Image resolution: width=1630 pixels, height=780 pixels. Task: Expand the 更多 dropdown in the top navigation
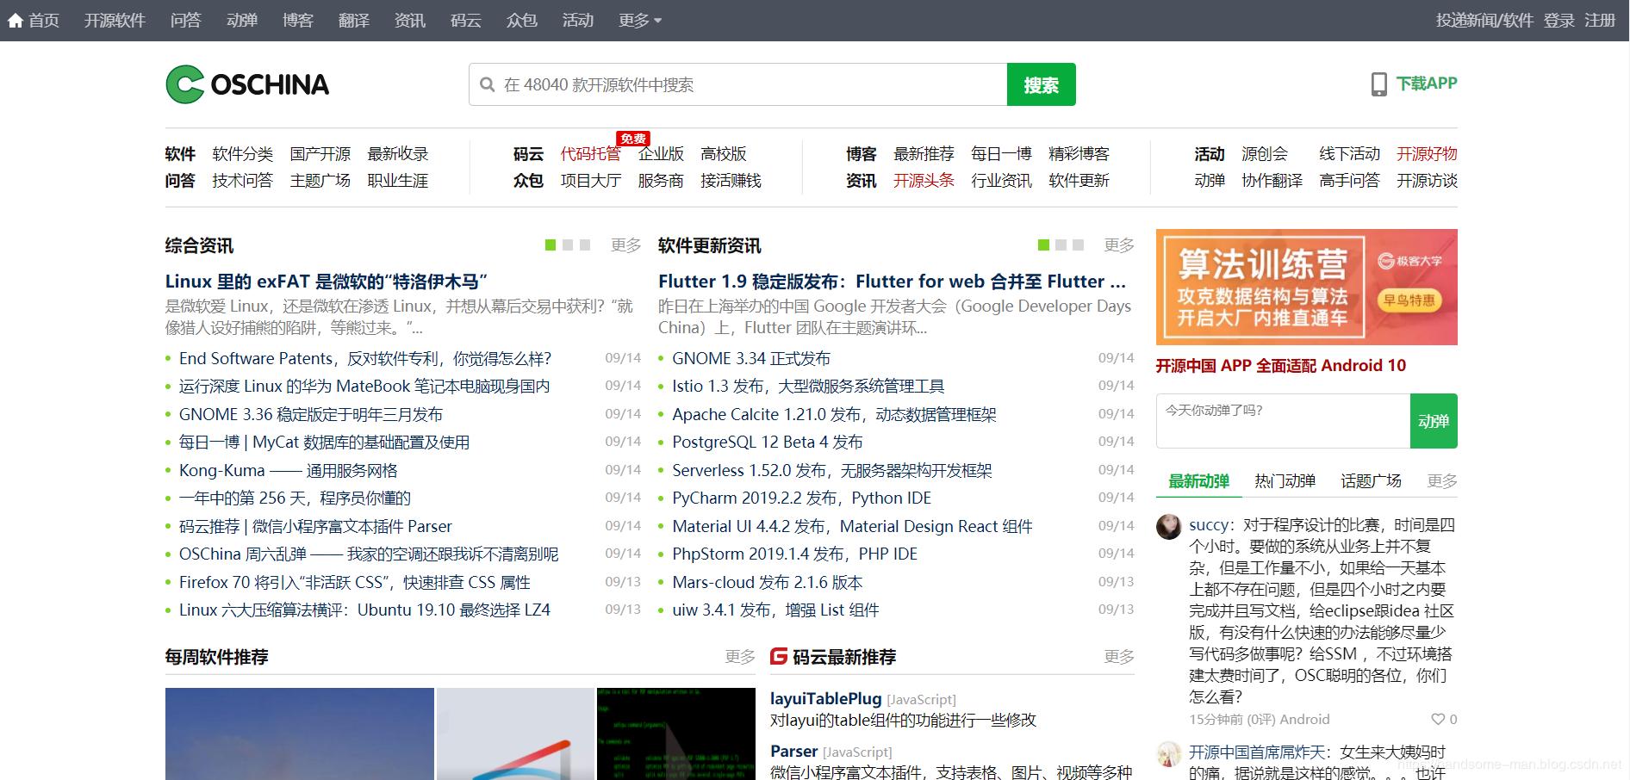coord(637,20)
